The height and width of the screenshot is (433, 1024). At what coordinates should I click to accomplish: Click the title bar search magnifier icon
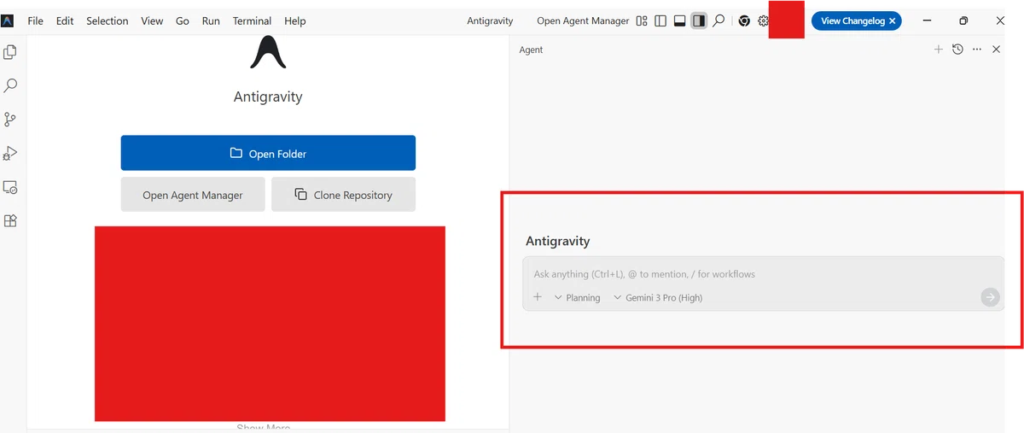(719, 20)
